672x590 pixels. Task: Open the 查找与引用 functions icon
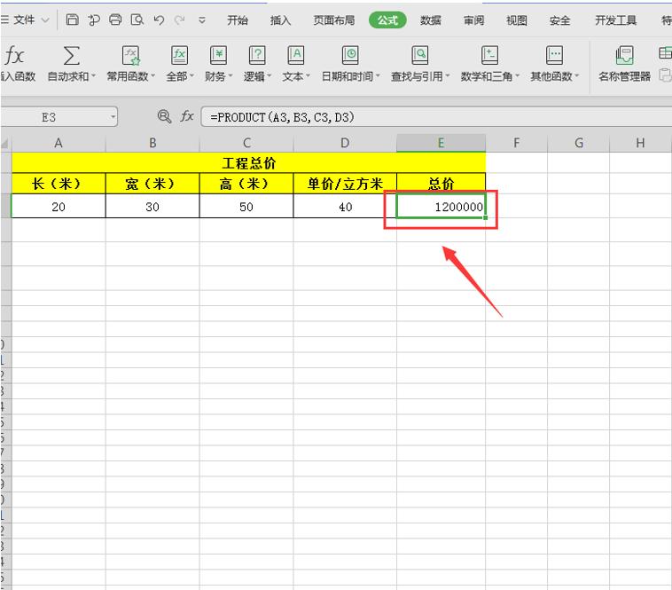pos(419,55)
